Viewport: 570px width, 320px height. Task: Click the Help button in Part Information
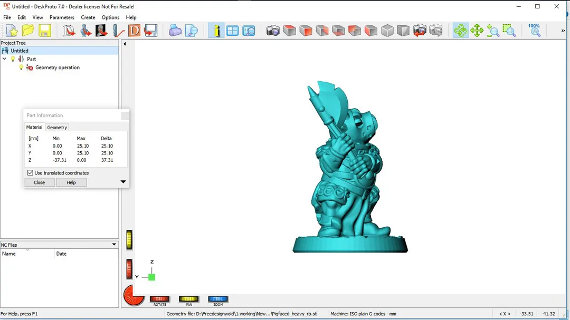[x=71, y=182]
